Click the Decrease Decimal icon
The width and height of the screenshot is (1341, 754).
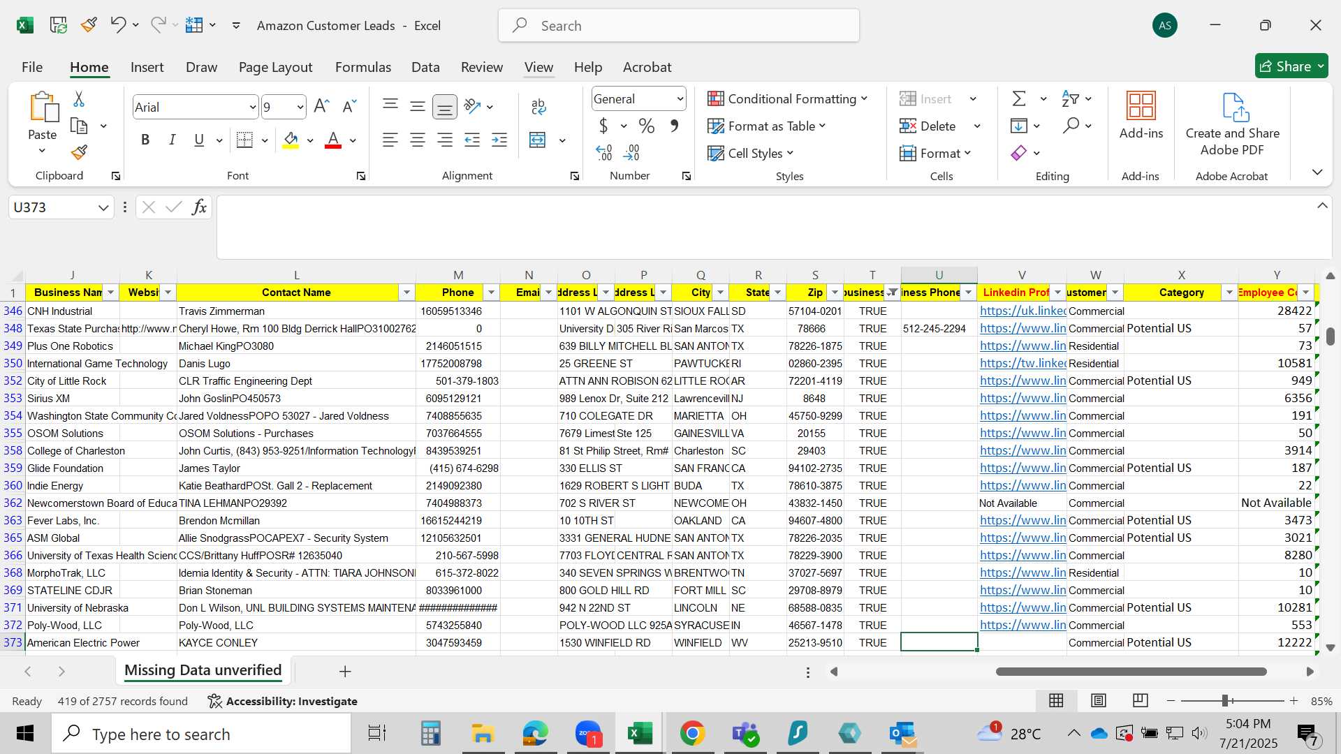[x=632, y=152]
